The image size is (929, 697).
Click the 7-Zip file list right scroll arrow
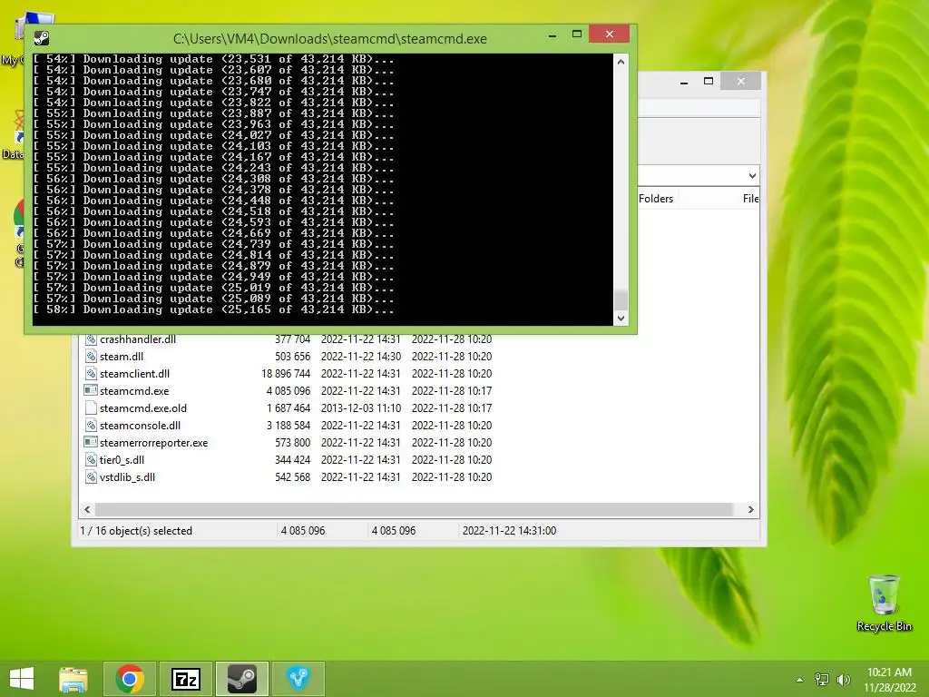[x=750, y=510]
